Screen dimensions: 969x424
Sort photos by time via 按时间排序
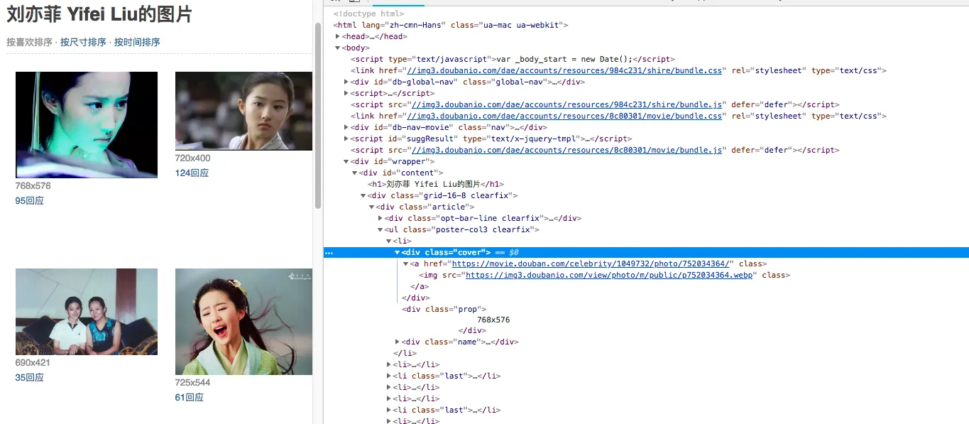(x=137, y=42)
